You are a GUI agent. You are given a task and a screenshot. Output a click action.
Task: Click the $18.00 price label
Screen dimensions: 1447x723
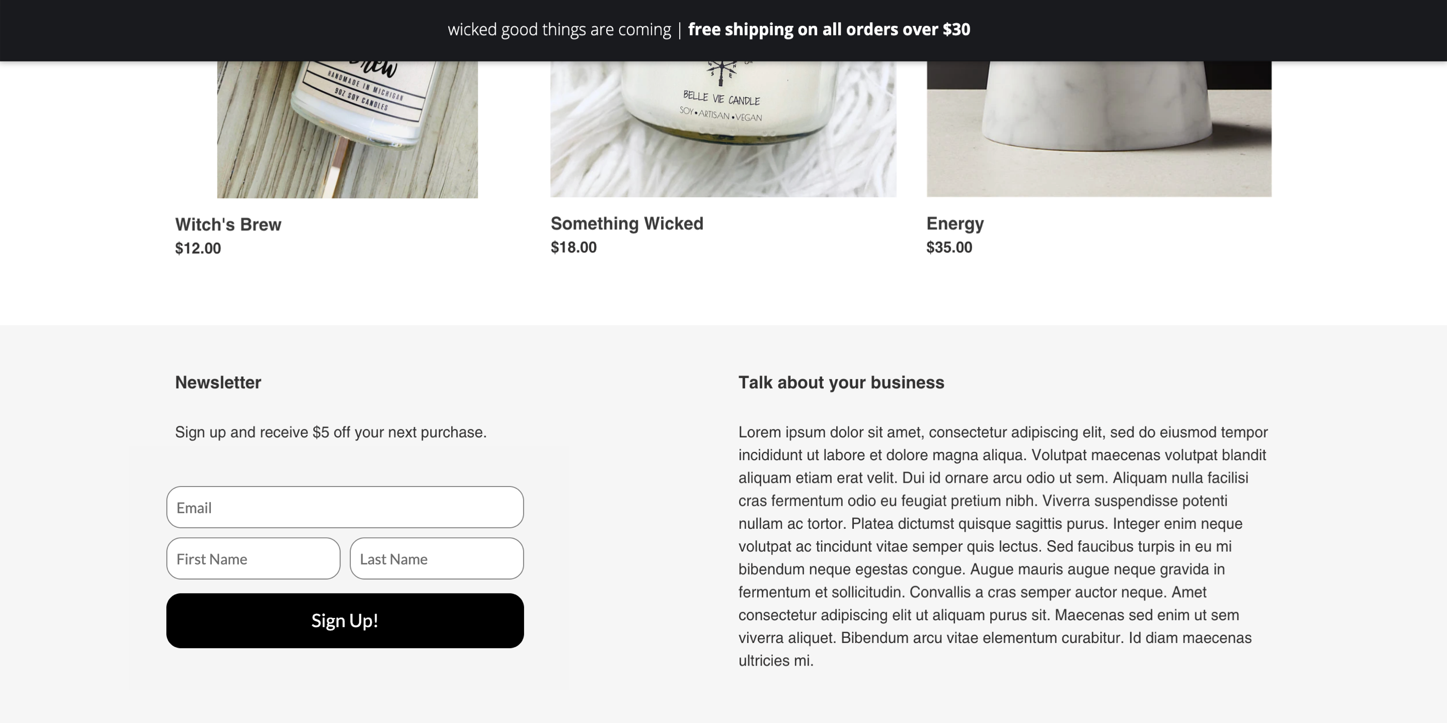point(574,247)
